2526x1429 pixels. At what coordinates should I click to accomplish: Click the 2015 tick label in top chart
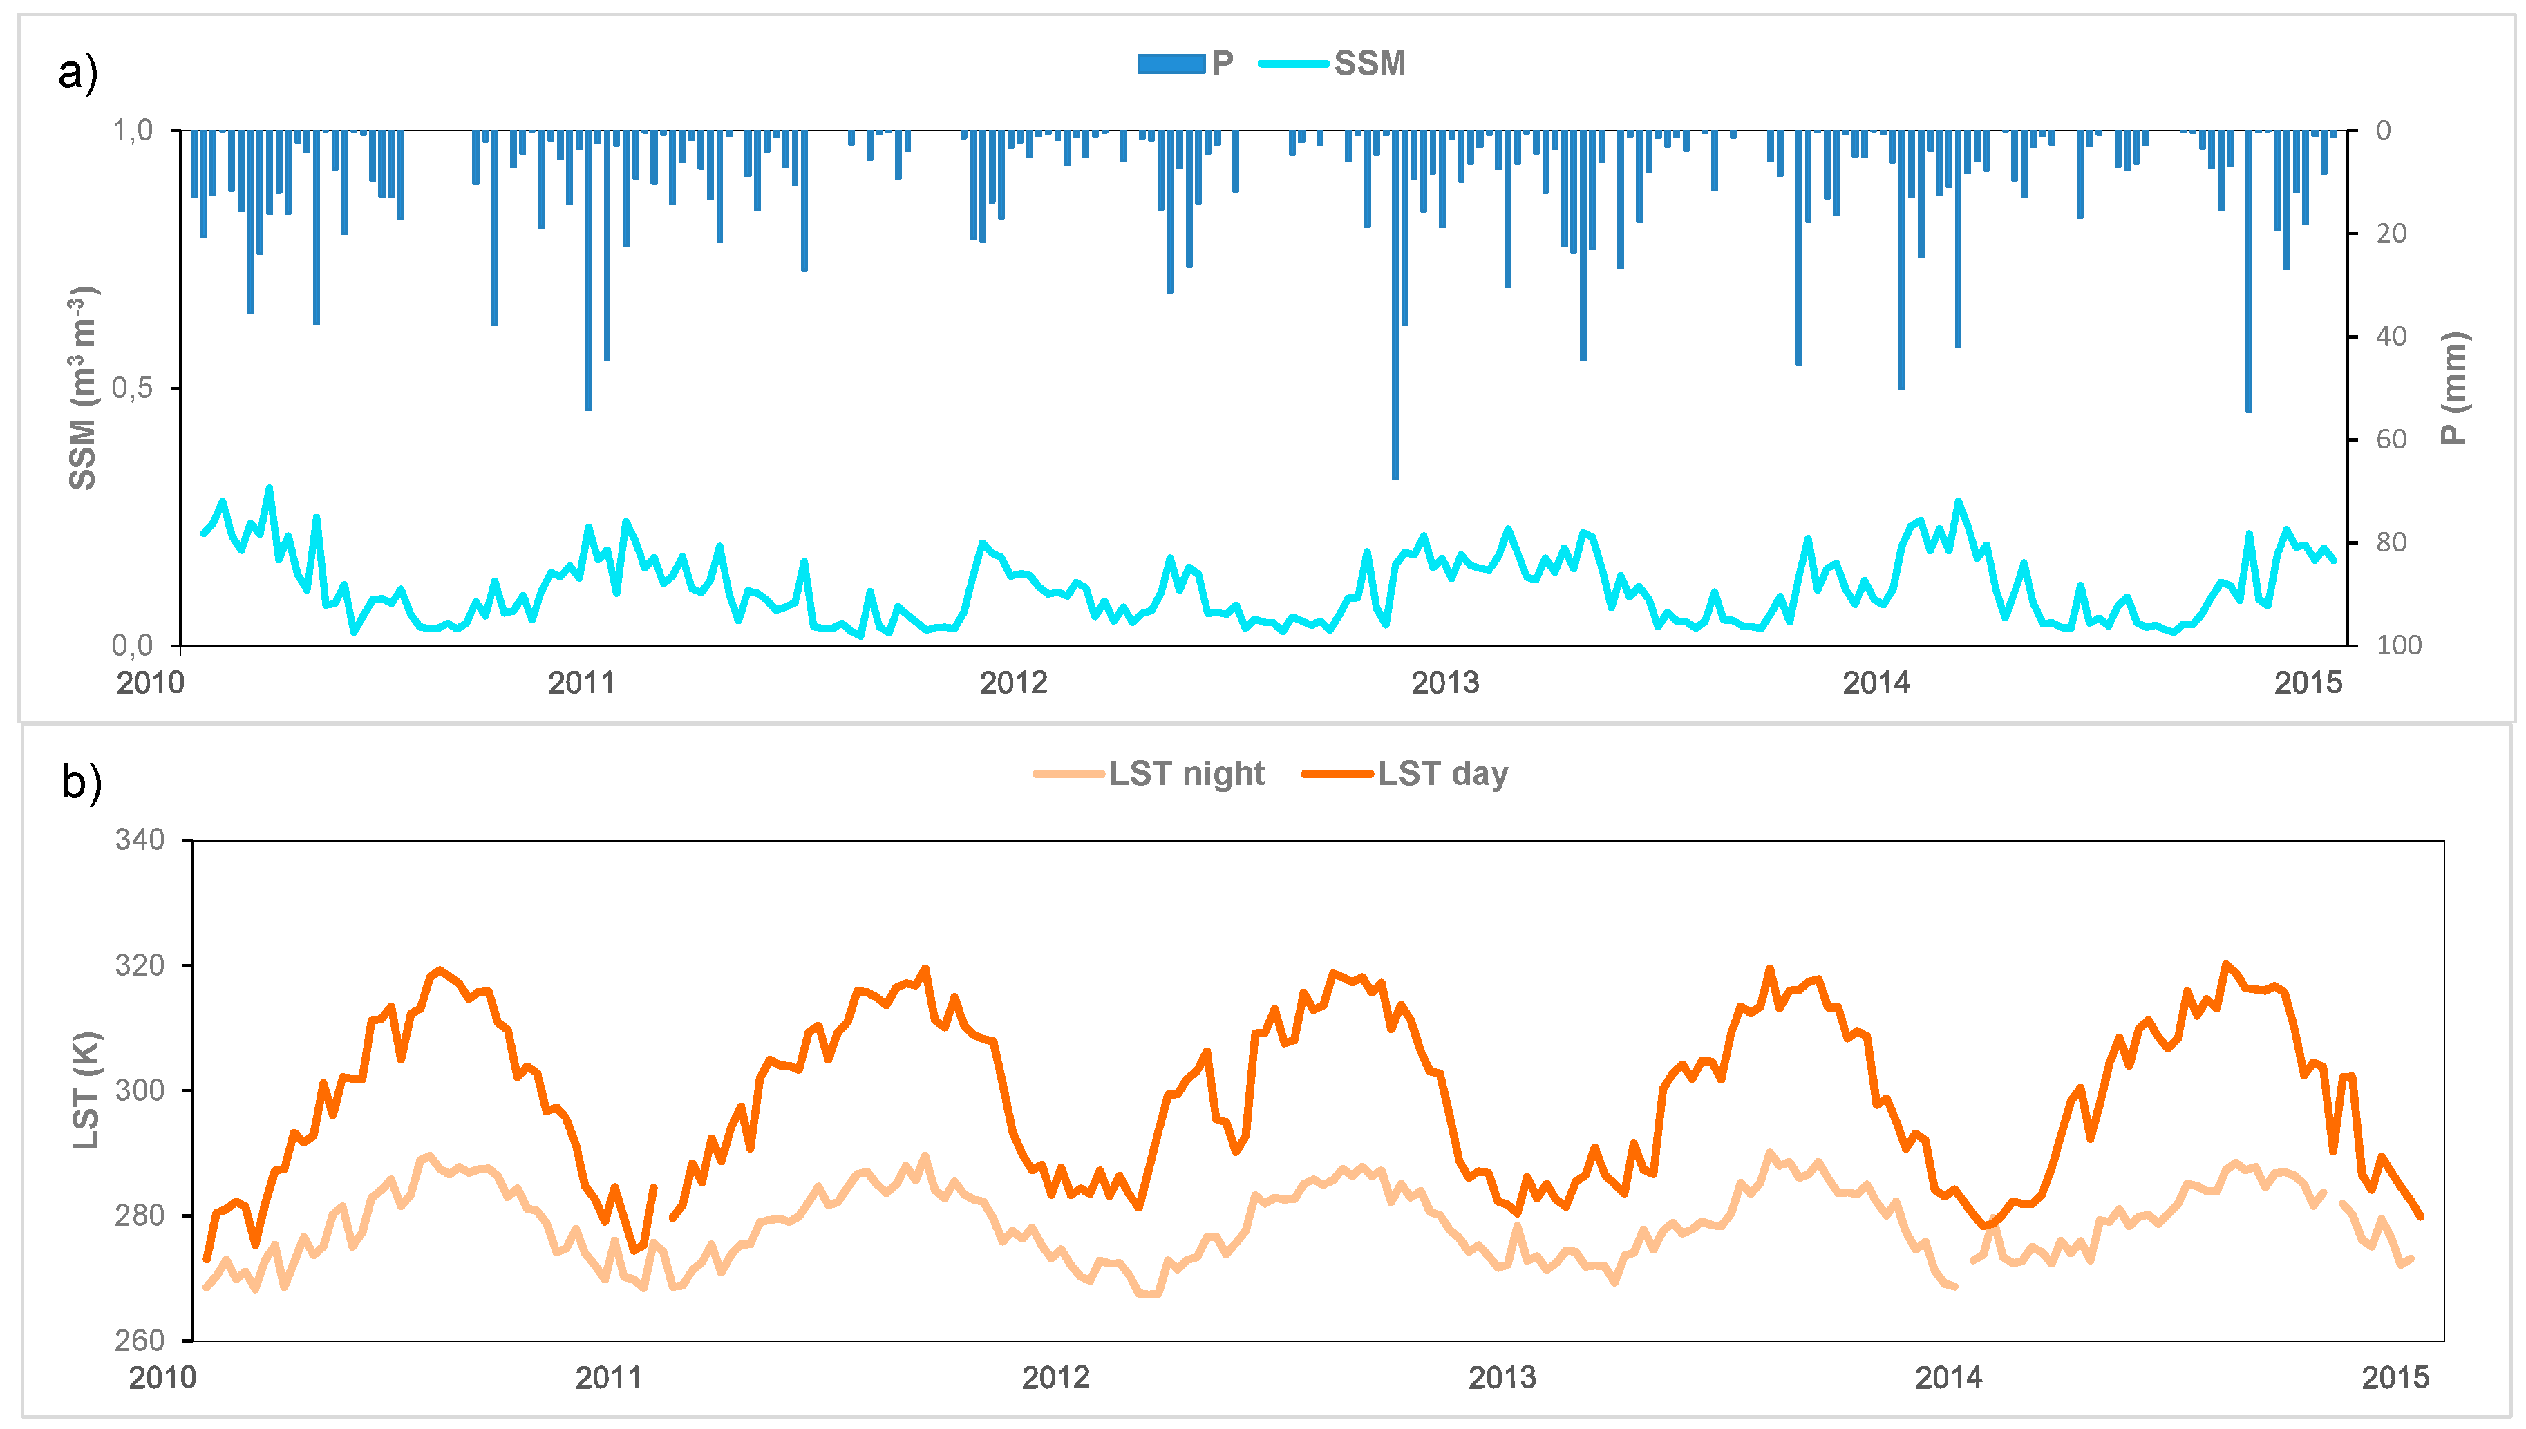click(2308, 682)
